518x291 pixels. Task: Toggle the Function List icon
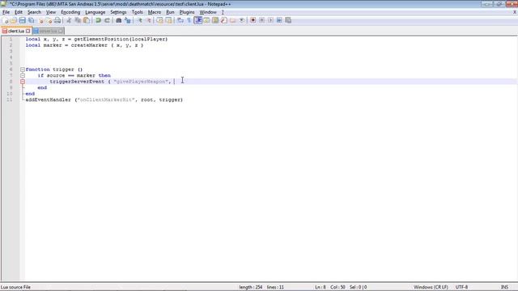click(x=224, y=20)
